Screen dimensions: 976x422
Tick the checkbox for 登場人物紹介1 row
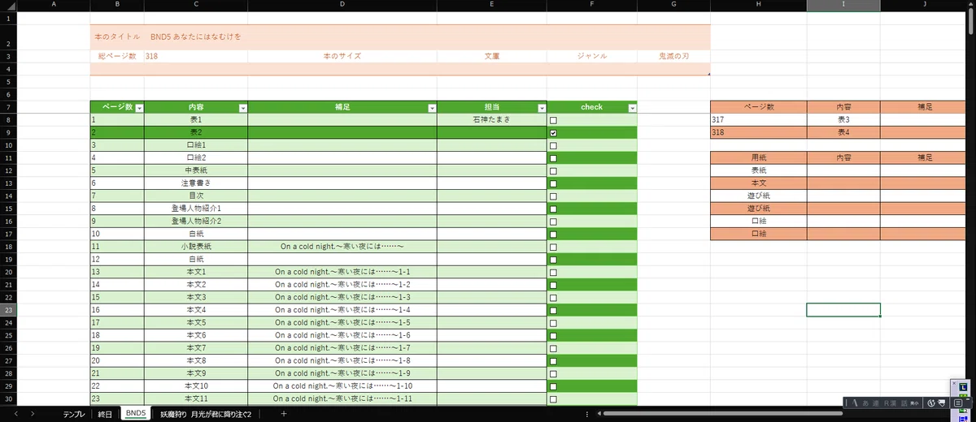pyautogui.click(x=554, y=209)
